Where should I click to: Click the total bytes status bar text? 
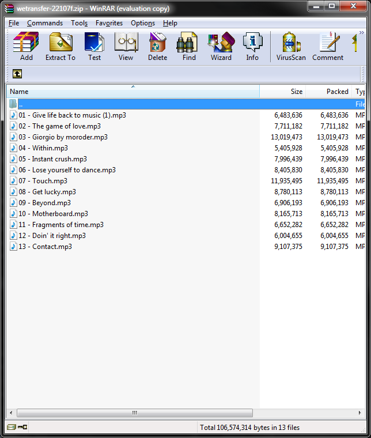tap(249, 427)
